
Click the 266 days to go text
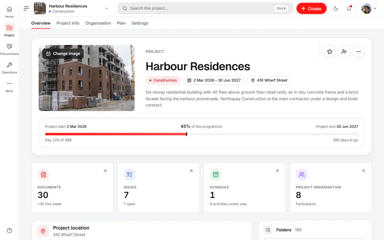click(x=345, y=140)
